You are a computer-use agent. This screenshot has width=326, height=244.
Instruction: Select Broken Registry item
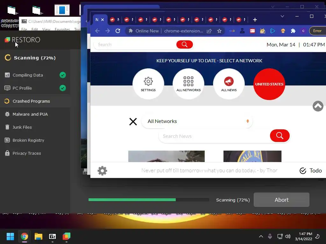pyautogui.click(x=35, y=140)
